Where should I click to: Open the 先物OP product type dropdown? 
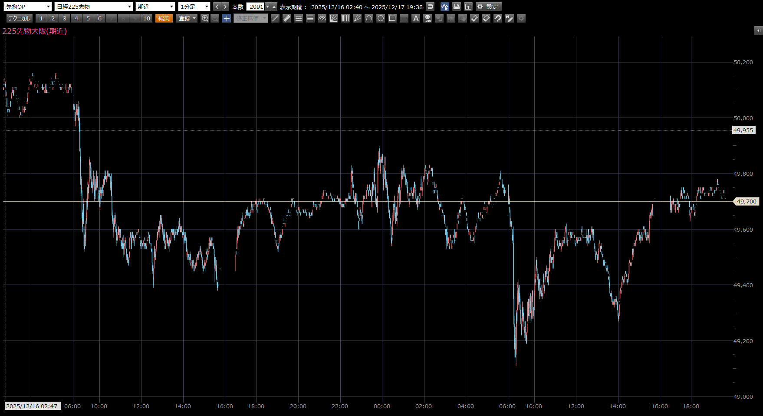tap(28, 7)
